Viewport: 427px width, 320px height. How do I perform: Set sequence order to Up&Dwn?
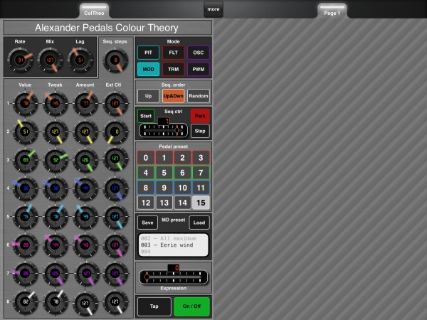tap(173, 96)
